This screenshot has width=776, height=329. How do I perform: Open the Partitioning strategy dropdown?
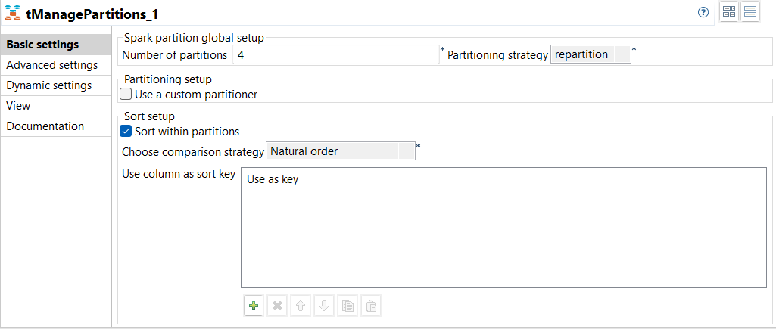click(x=591, y=54)
